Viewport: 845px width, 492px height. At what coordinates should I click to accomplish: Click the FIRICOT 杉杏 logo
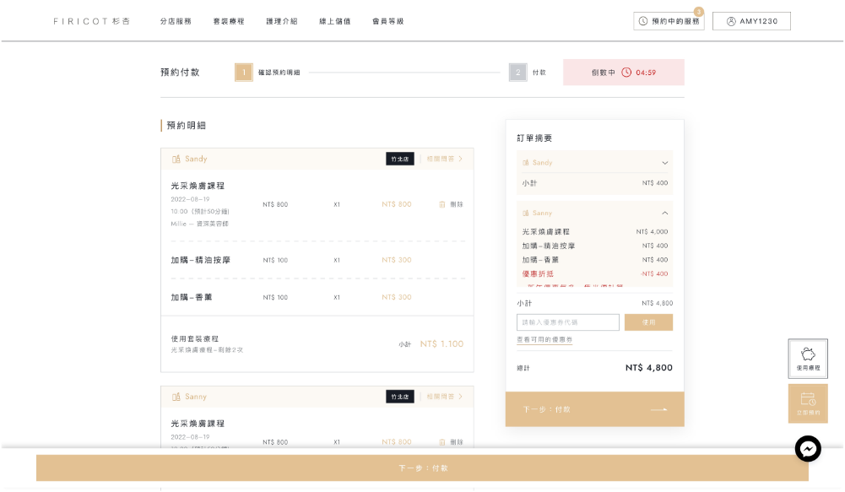click(92, 21)
